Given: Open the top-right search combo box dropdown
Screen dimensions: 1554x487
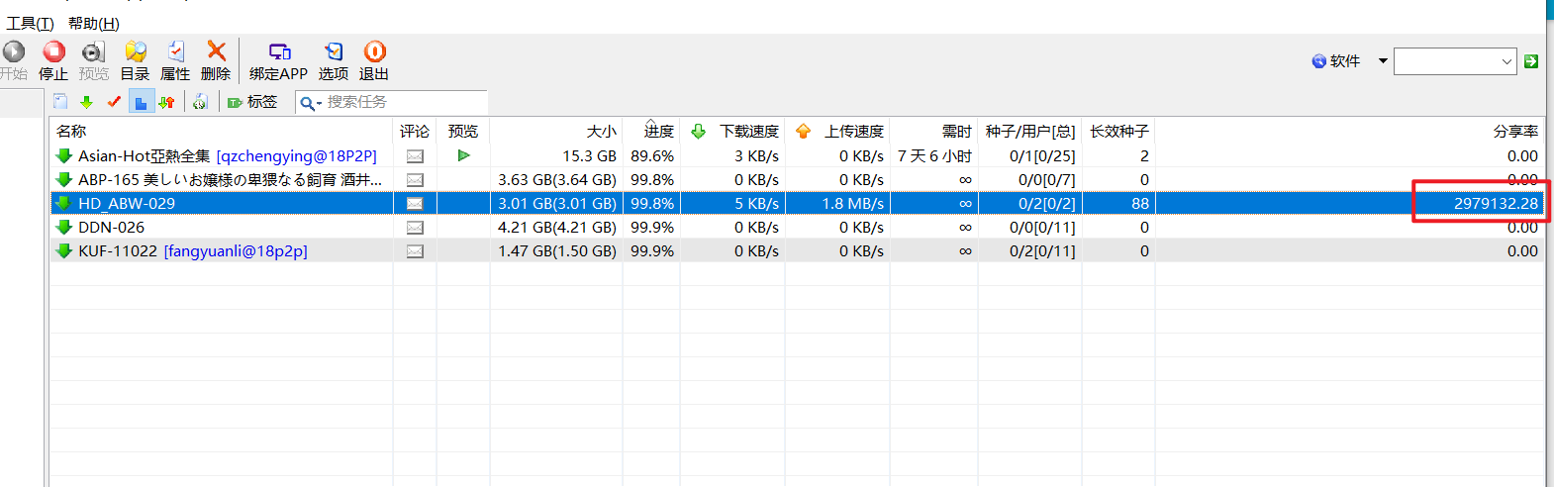Looking at the screenshot, I should point(1506,61).
